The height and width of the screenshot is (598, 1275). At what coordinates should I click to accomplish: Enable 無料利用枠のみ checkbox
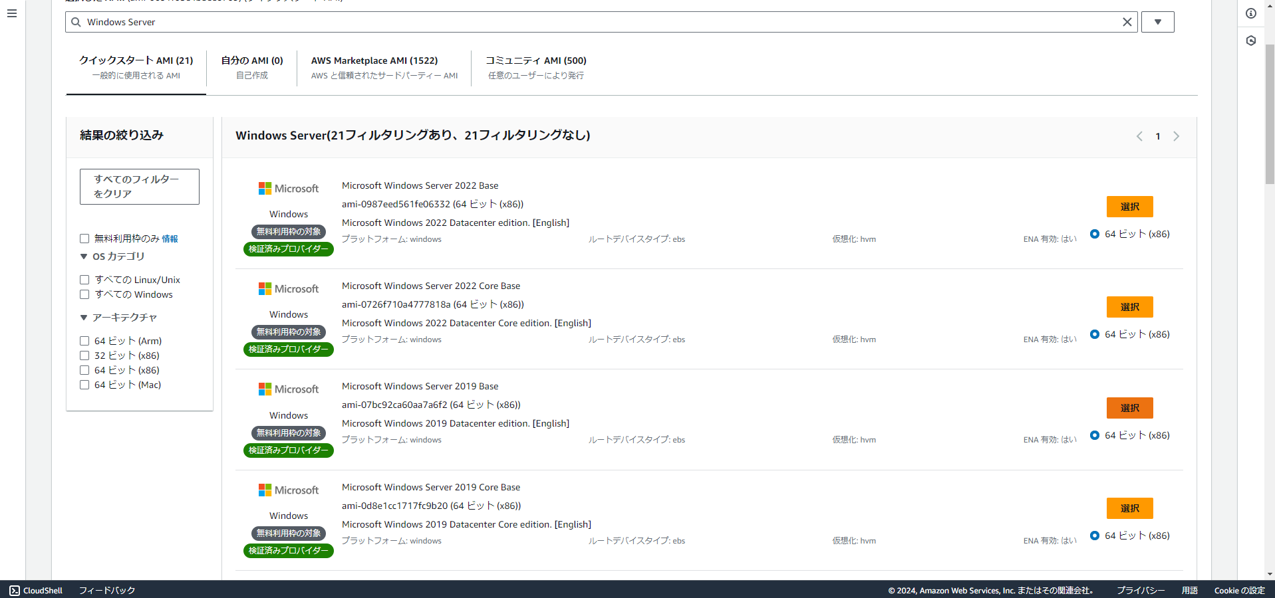pos(84,239)
